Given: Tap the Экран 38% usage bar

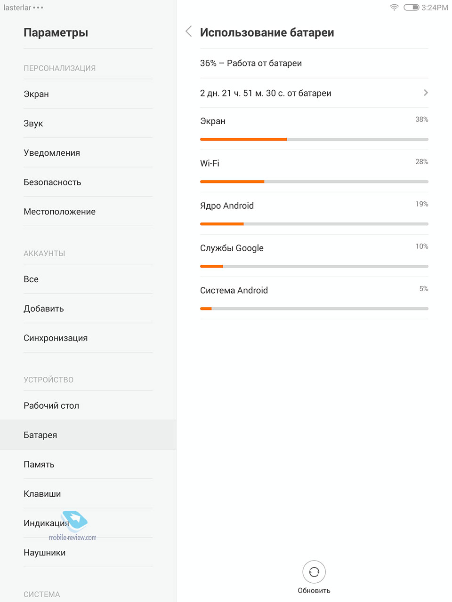Looking at the screenshot, I should point(314,139).
